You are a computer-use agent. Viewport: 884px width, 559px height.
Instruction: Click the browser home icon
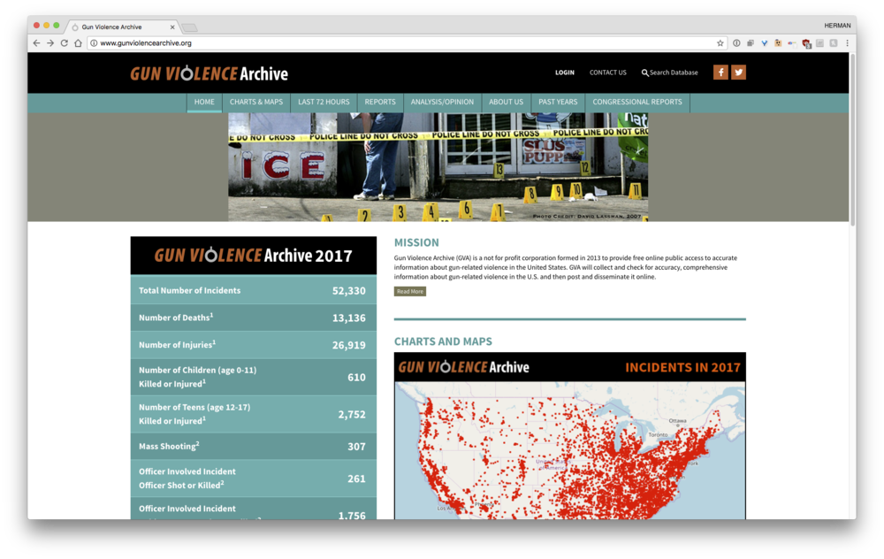pos(78,42)
